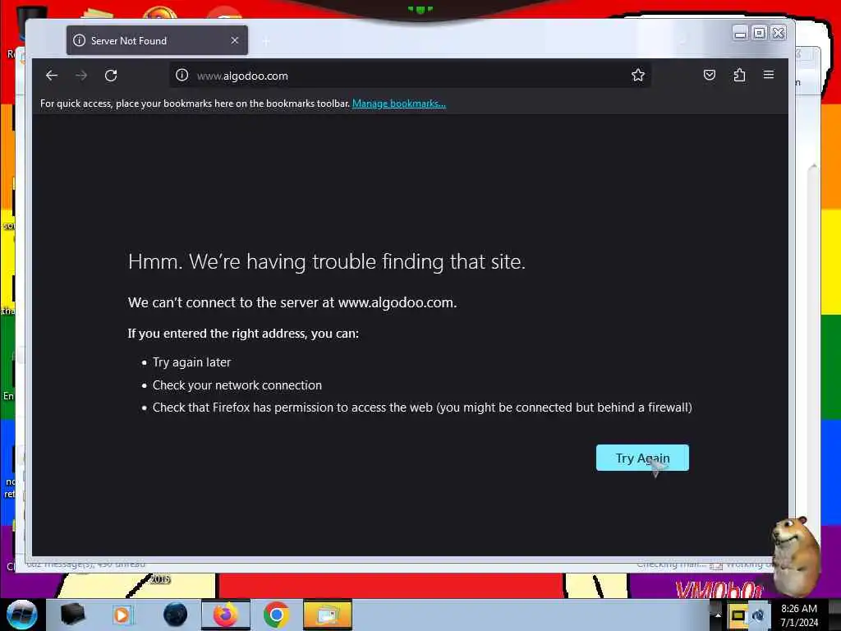Maximize the Firefox window
Image resolution: width=841 pixels, height=631 pixels.
[759, 33]
